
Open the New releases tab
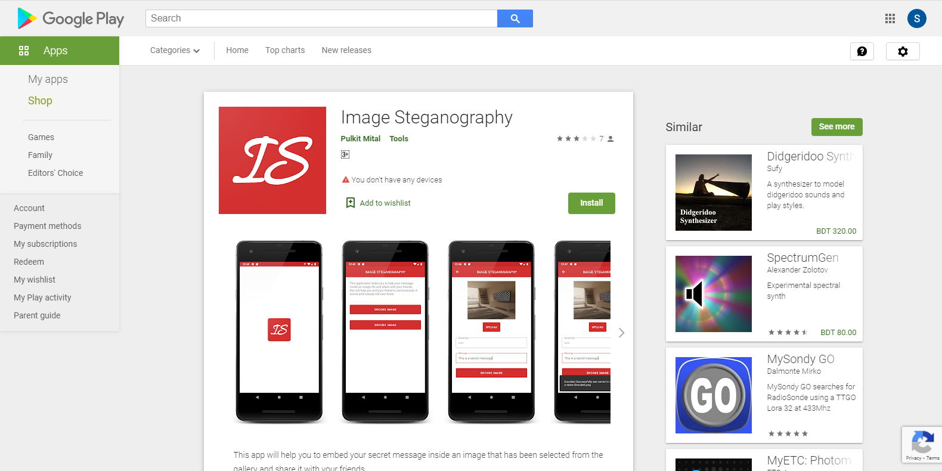coord(346,51)
